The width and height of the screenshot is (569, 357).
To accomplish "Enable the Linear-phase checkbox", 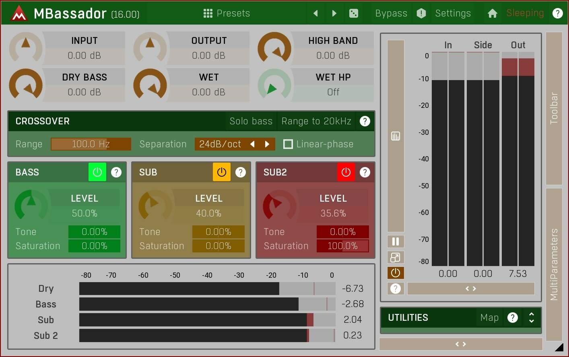I will 288,144.
